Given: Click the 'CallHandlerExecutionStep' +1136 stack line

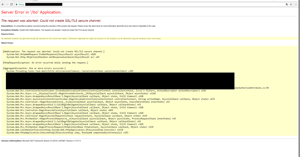Looking at the screenshot, I should pyautogui.click(x=65, y=130).
